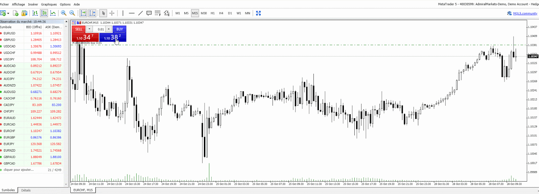Select the horizontal line drawing tool
This screenshot has width=539, height=194.
pos(132,13)
